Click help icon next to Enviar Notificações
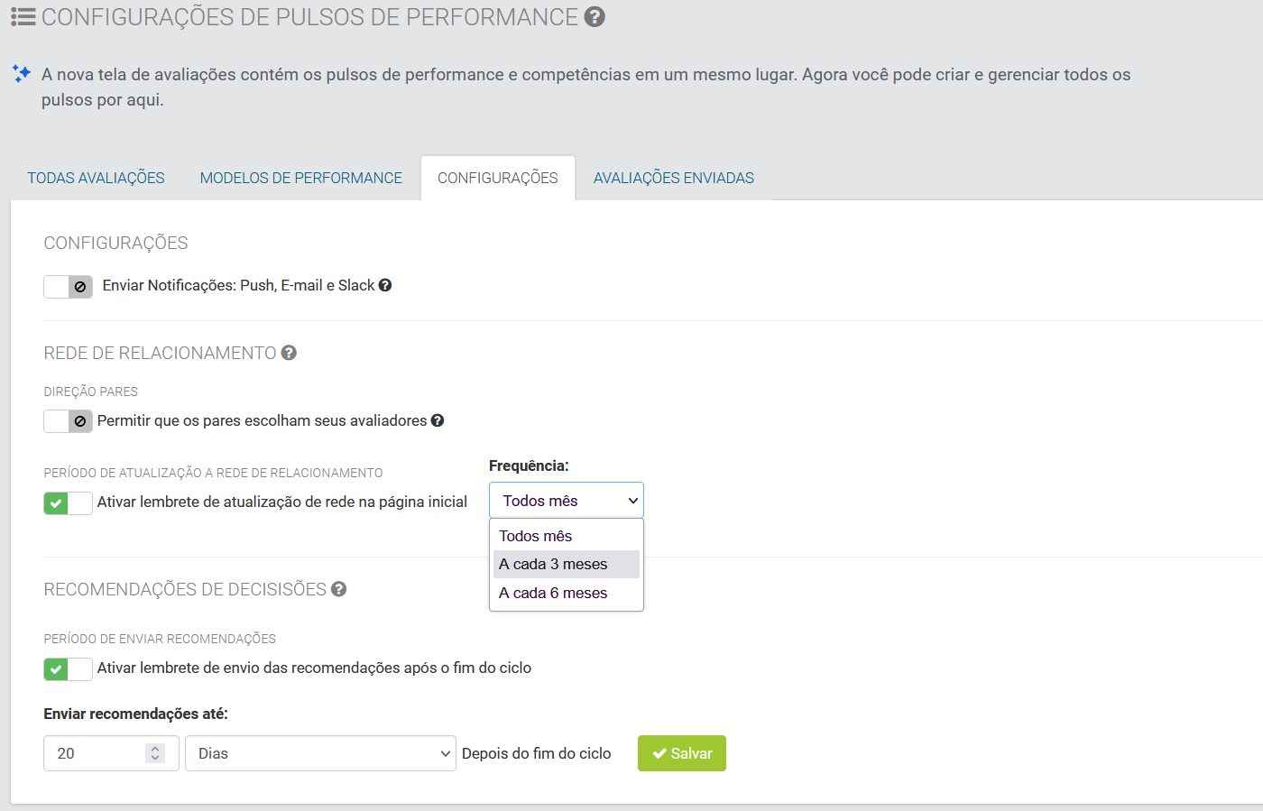Screen dimensions: 1263x811 click(x=385, y=285)
